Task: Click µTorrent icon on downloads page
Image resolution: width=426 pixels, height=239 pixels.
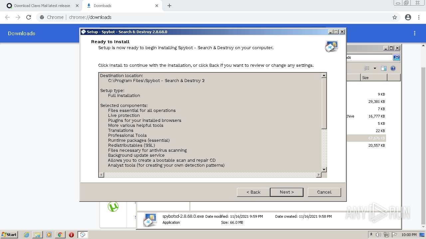Action: coord(113,206)
